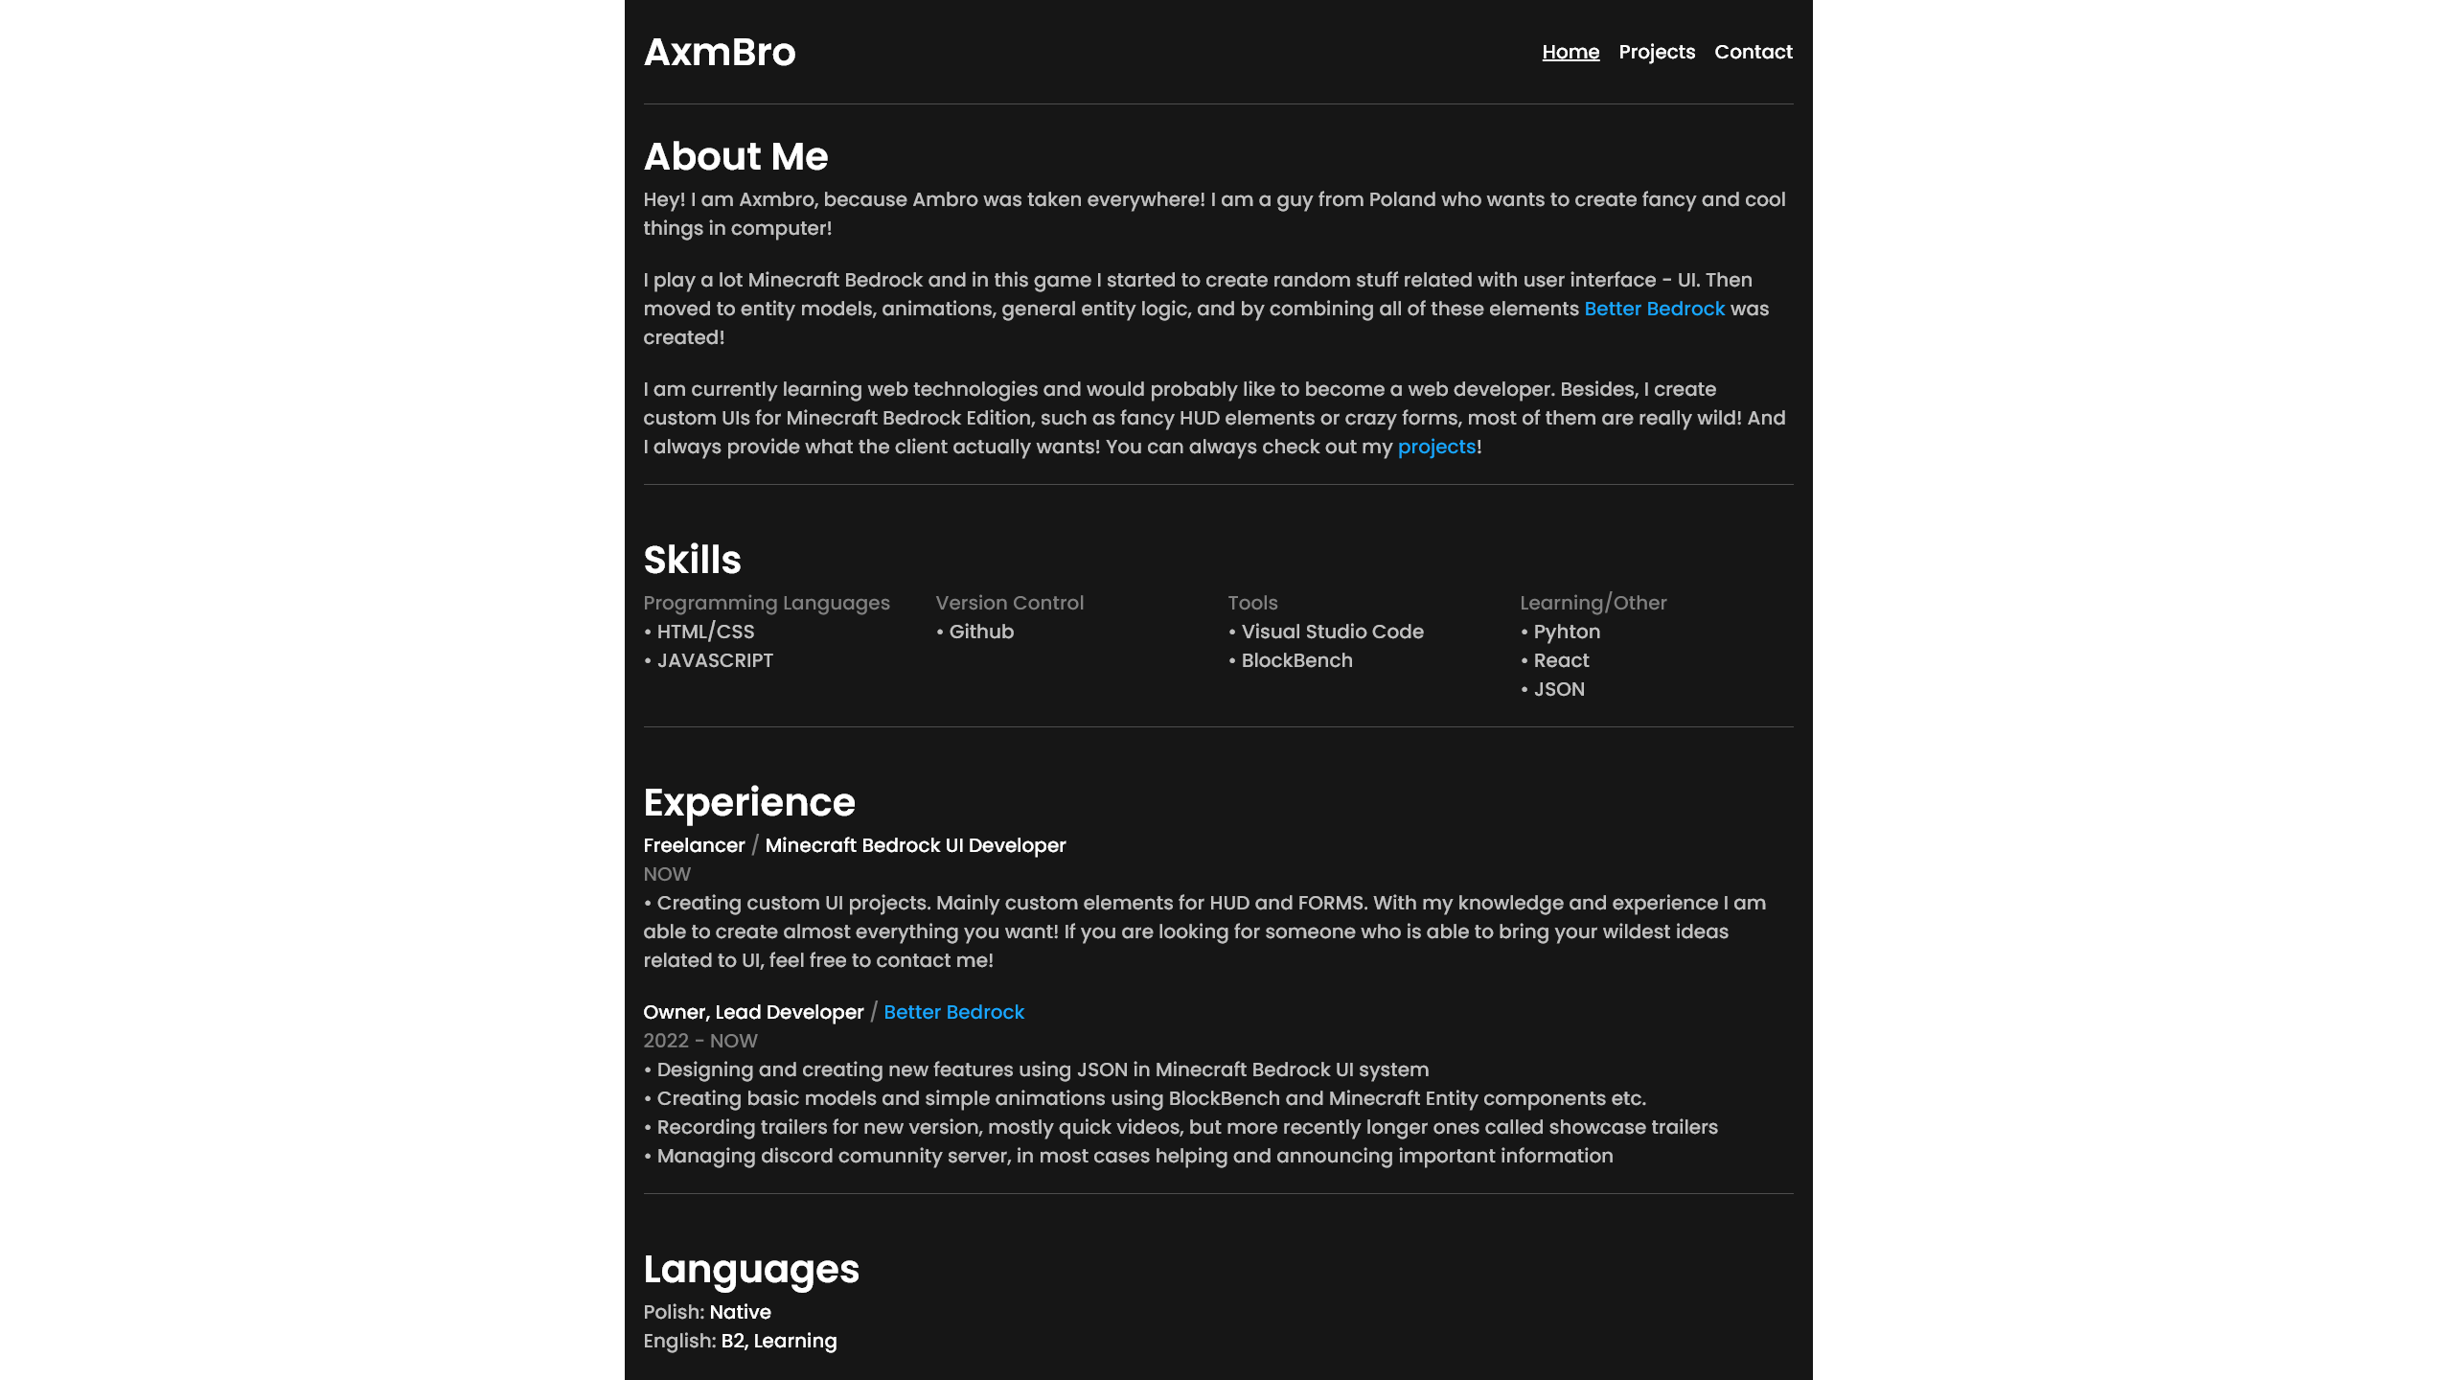Click the Learning/Other column label

(x=1593, y=603)
